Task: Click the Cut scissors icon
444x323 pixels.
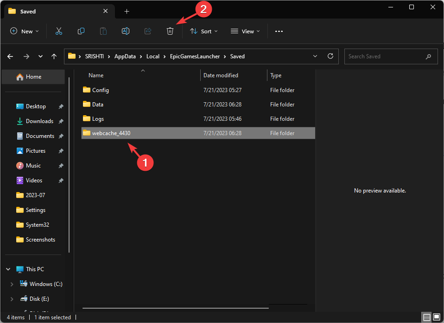Action: point(58,31)
